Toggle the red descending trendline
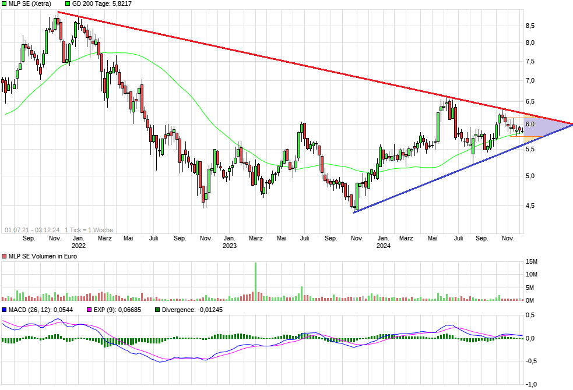The image size is (573, 390). click(x=291, y=64)
